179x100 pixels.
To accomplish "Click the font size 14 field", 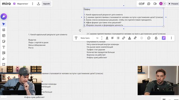I will point(97,38).
